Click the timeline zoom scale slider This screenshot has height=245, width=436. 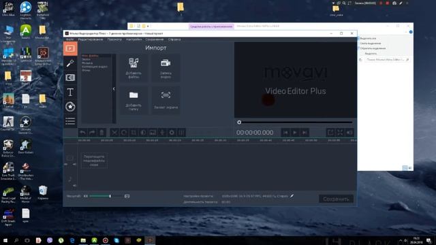106,196
